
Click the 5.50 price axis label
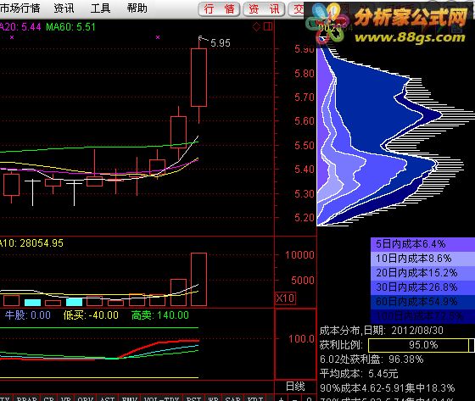[x=305, y=145]
